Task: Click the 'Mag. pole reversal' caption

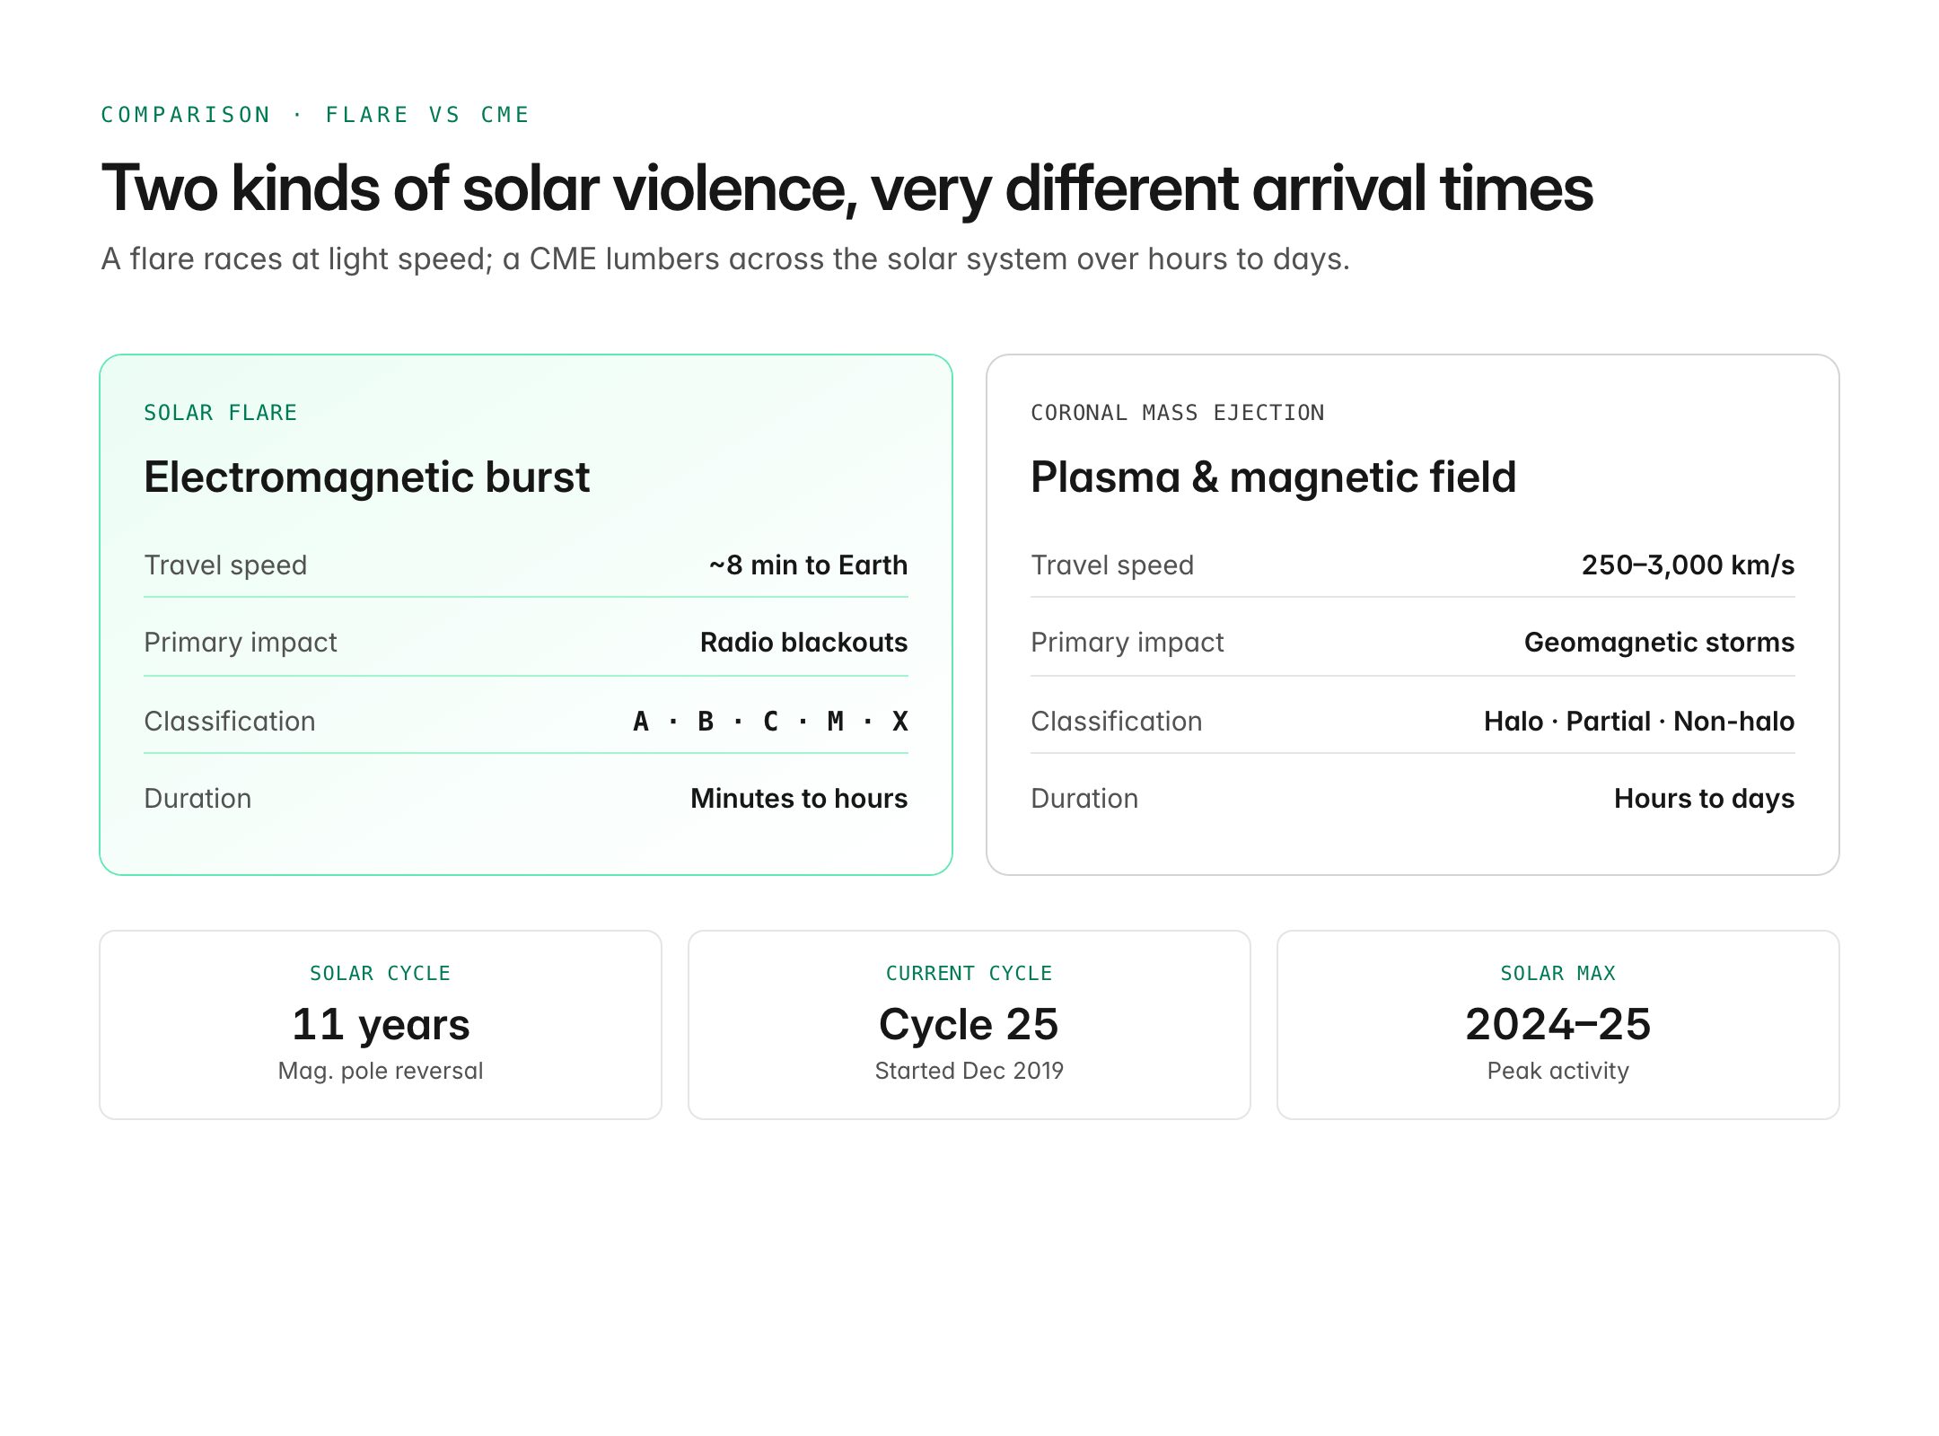Action: (381, 1071)
